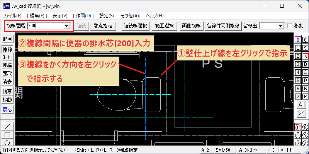Click the 範囲選択 button in control bar

[165, 26]
